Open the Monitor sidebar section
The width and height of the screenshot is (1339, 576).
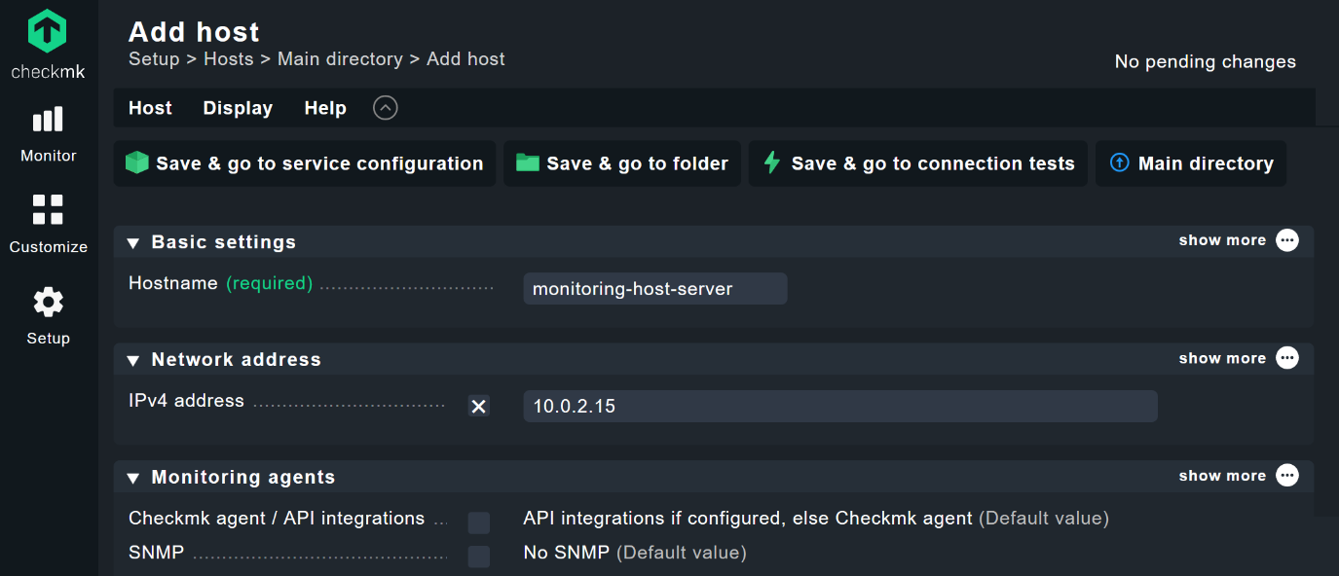click(x=47, y=131)
